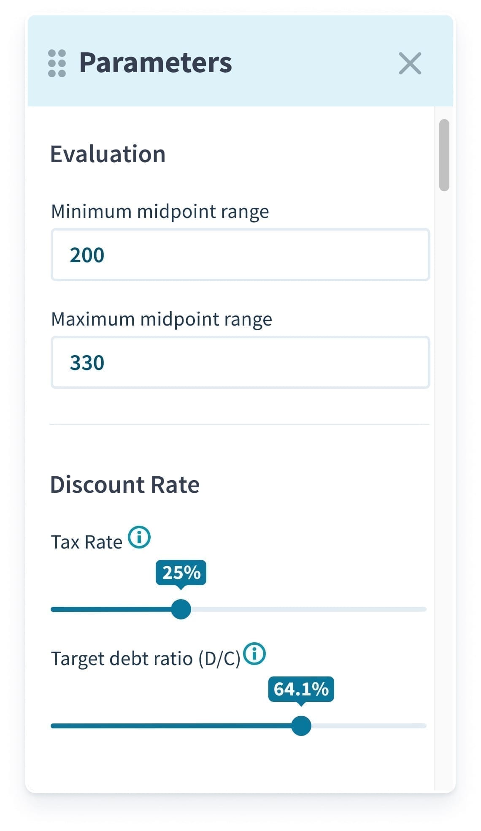Click the Tax Rate slider handle

tap(181, 609)
